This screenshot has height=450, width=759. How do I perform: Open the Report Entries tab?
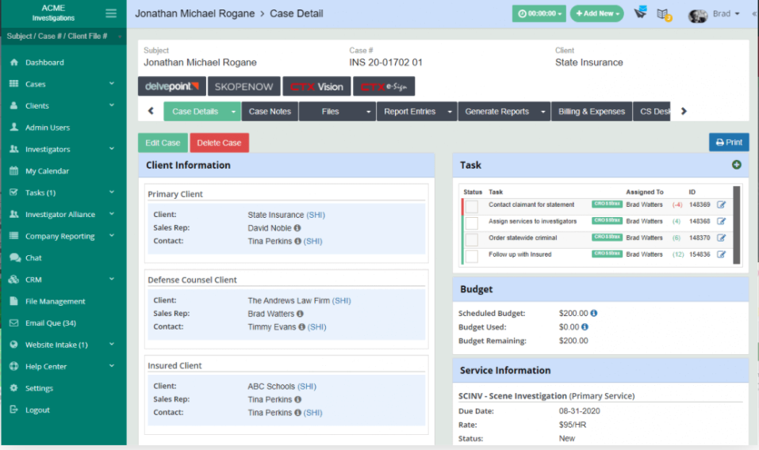coord(409,112)
